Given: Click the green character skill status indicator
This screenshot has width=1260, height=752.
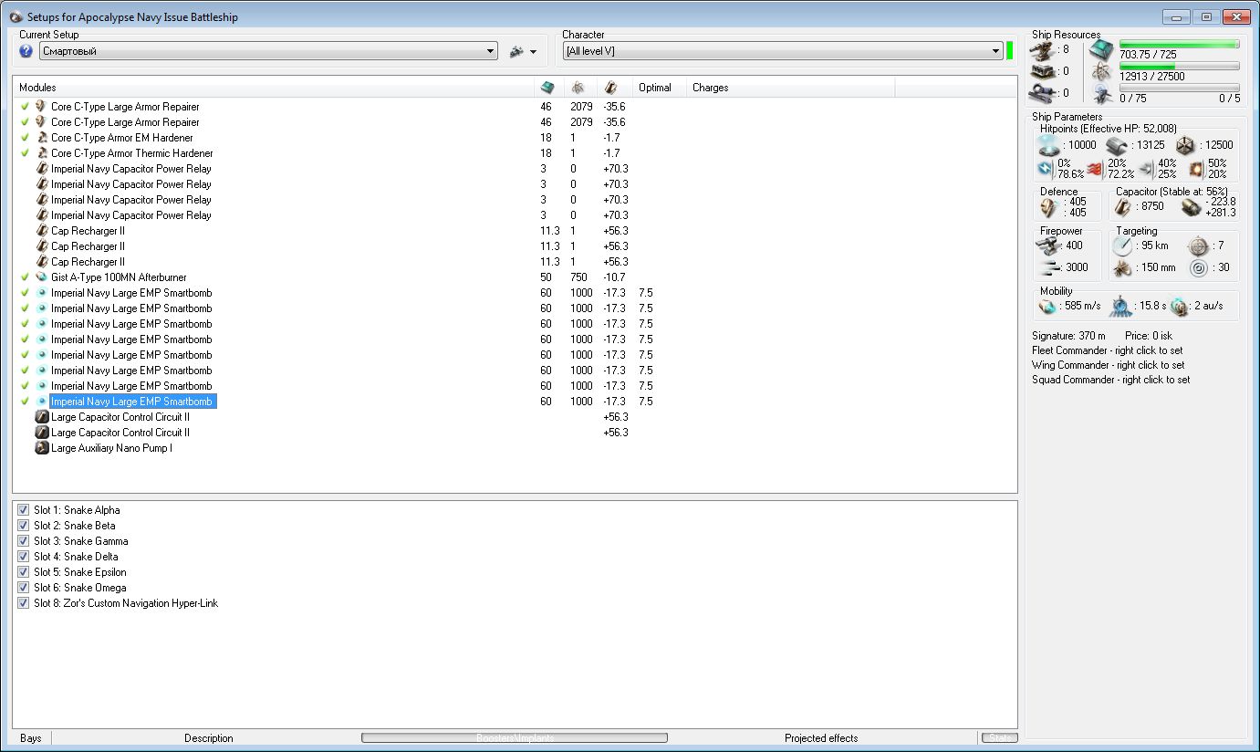Looking at the screenshot, I should (x=1010, y=51).
